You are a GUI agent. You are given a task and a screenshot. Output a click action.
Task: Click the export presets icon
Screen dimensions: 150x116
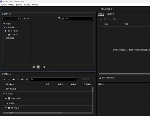pyautogui.click(x=27, y=79)
